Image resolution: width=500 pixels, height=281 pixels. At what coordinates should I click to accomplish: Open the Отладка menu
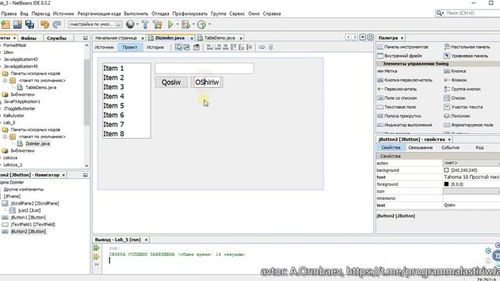[x=160, y=14]
